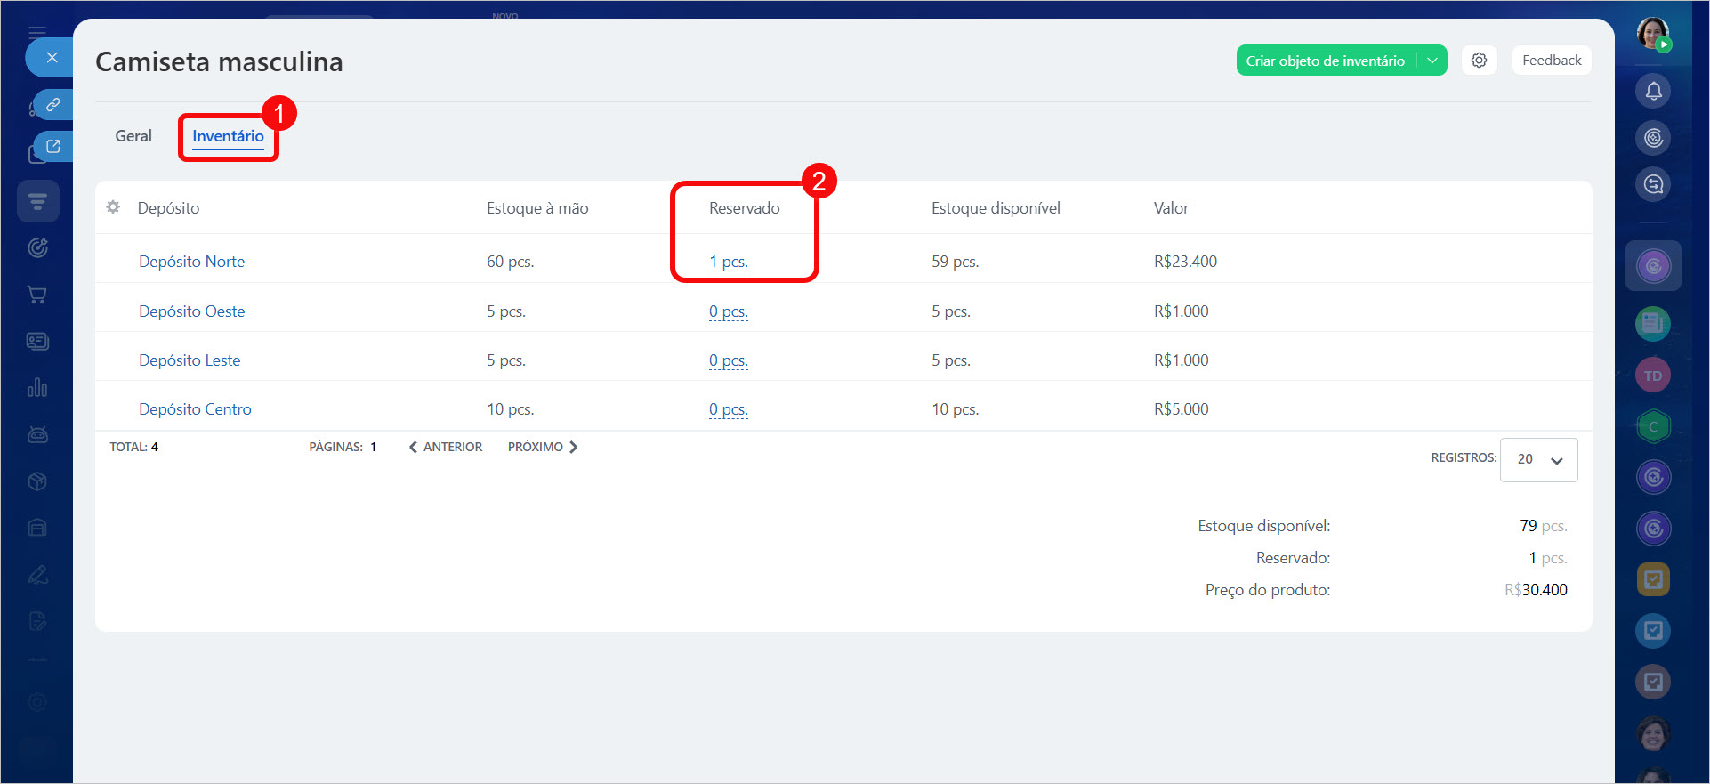Open the notifications bell
The height and width of the screenshot is (784, 1710).
point(1653,91)
